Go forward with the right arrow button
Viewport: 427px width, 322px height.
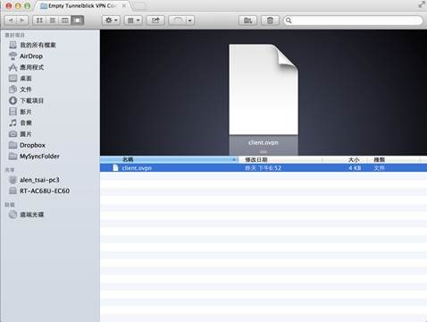(x=22, y=21)
